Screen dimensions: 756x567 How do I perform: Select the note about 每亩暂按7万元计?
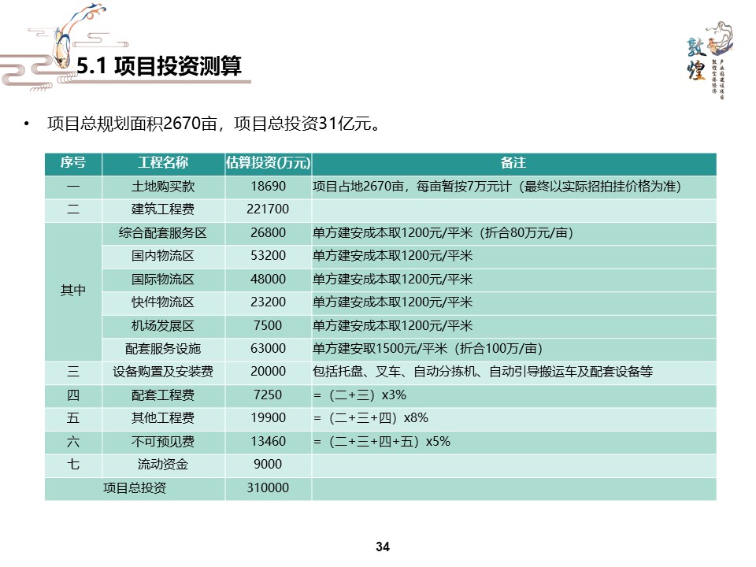497,187
